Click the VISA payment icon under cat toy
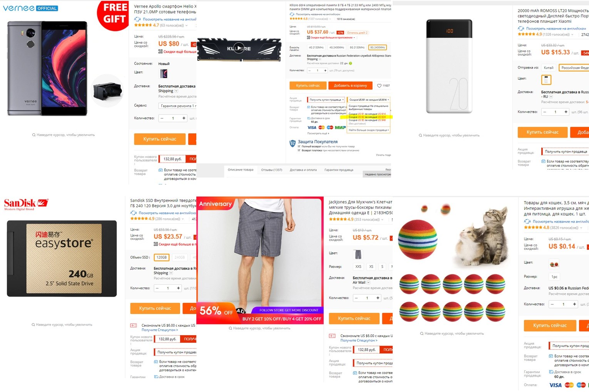The height and width of the screenshot is (392, 589). click(555, 385)
